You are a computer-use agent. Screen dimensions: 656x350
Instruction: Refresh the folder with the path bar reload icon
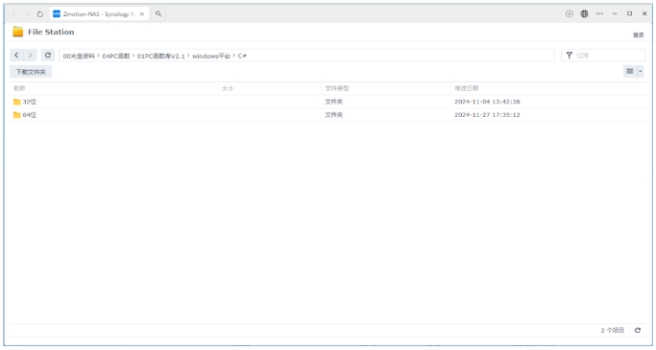[x=48, y=55]
